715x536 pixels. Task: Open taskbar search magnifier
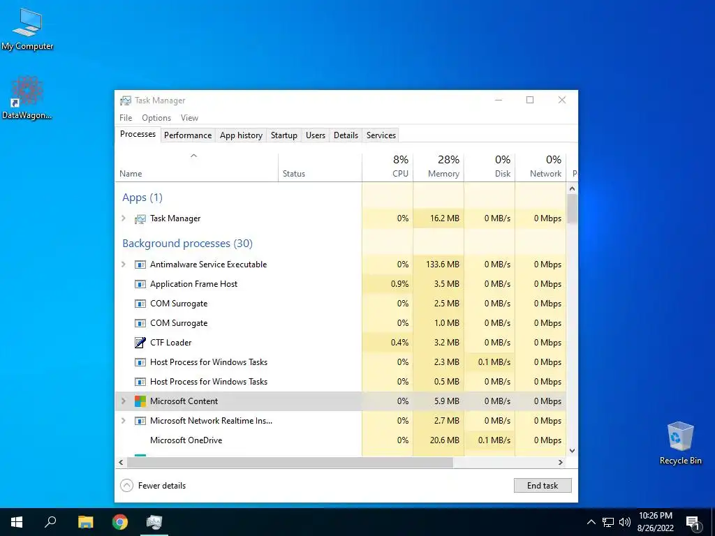tap(50, 522)
